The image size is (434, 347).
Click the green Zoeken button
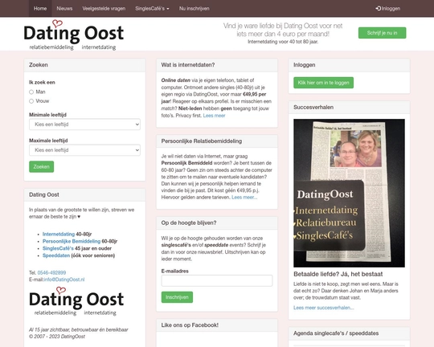42,166
